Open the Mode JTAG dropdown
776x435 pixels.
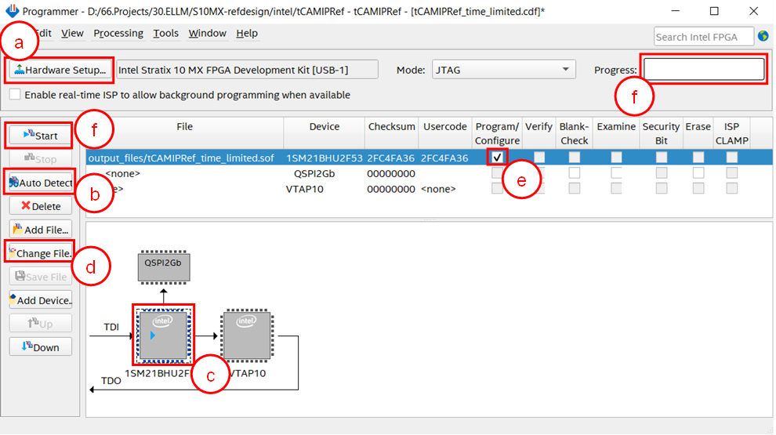503,70
